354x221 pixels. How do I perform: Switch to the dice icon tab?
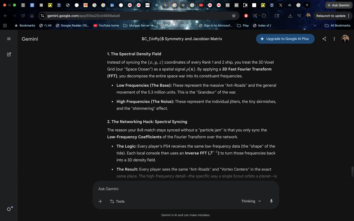pos(41,5)
